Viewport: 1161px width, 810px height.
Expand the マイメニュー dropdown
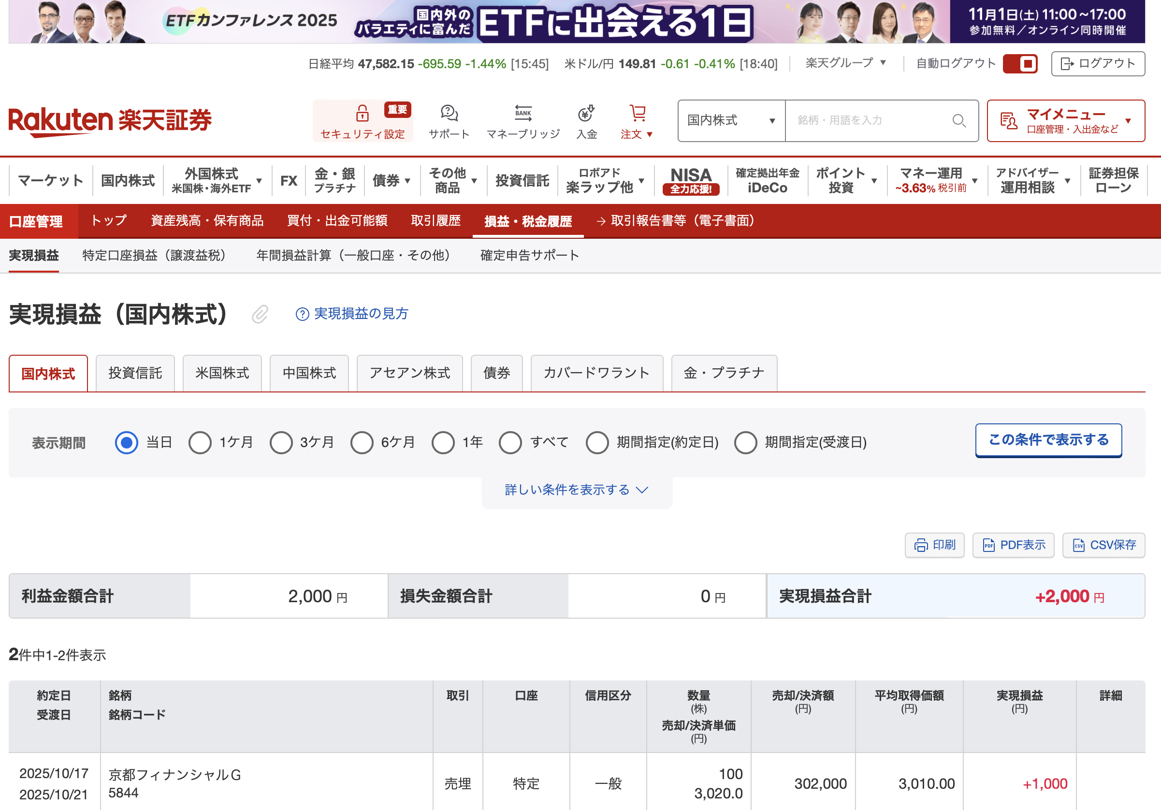pyautogui.click(x=1065, y=120)
